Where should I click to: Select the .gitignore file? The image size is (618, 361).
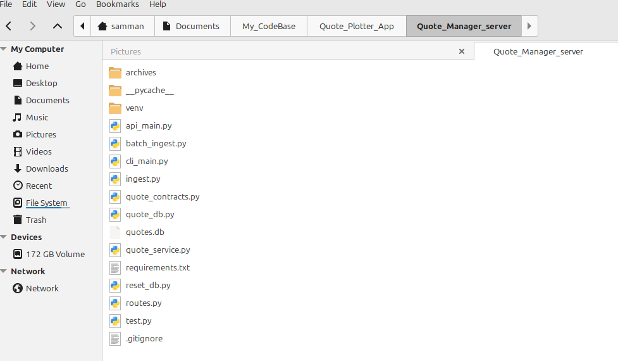click(144, 339)
